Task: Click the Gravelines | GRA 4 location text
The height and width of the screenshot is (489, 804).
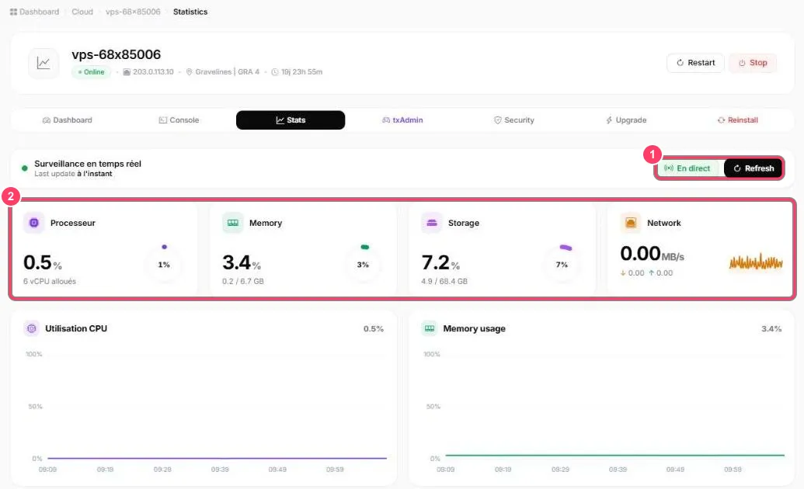Action: click(227, 71)
